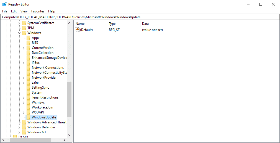Select the TPM folder icon
This screenshot has height=143, width=280.
(24, 28)
